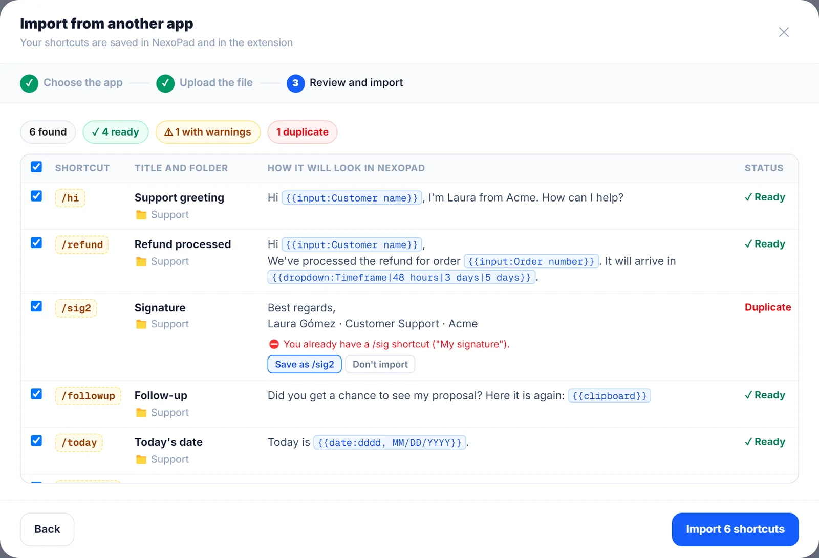Uncheck the /hi shortcut checkbox
Image resolution: width=819 pixels, height=558 pixels.
click(36, 196)
